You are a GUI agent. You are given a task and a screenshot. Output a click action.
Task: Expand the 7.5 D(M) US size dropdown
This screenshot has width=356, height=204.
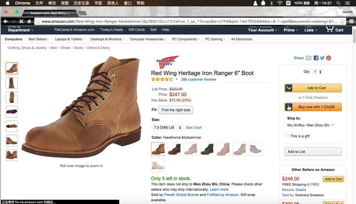(x=167, y=127)
